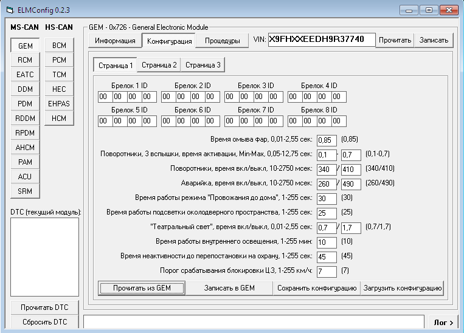Expand the Лог panel

[x=443, y=322]
